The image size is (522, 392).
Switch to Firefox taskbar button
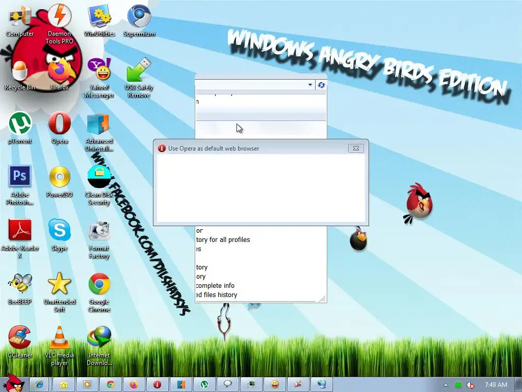click(x=134, y=384)
